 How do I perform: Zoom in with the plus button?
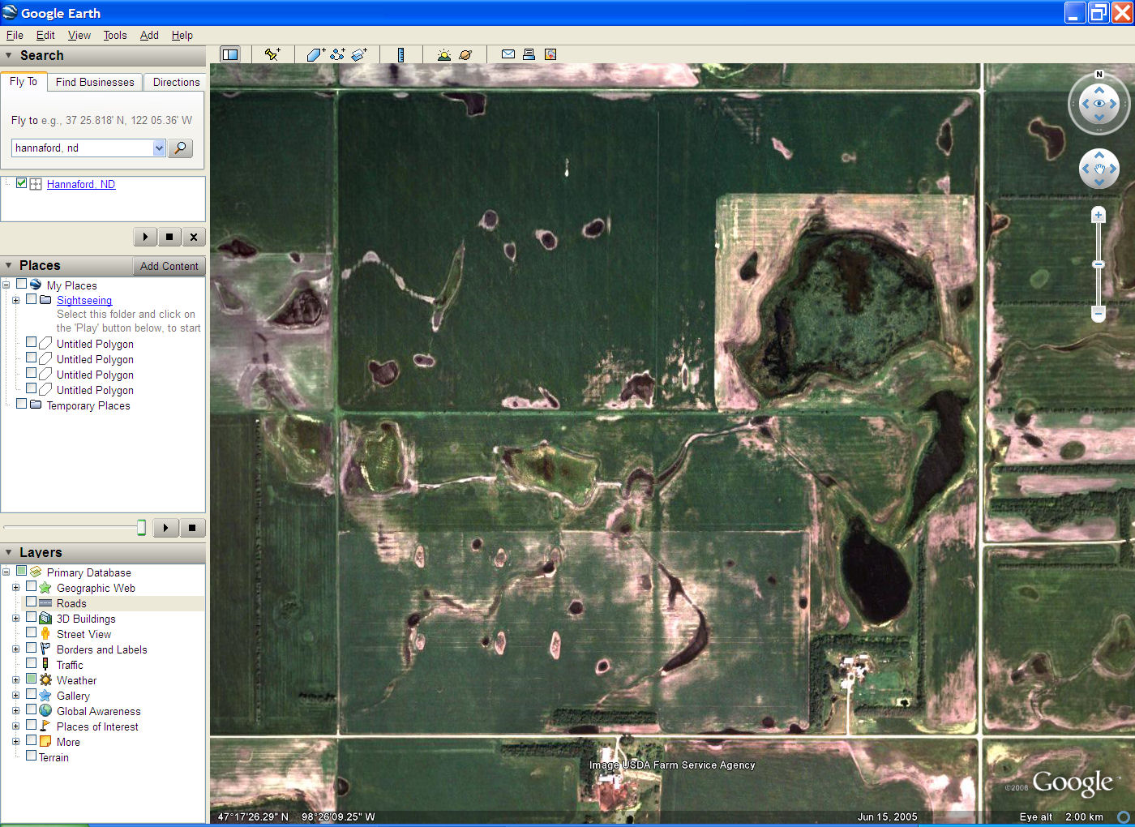coord(1099,215)
